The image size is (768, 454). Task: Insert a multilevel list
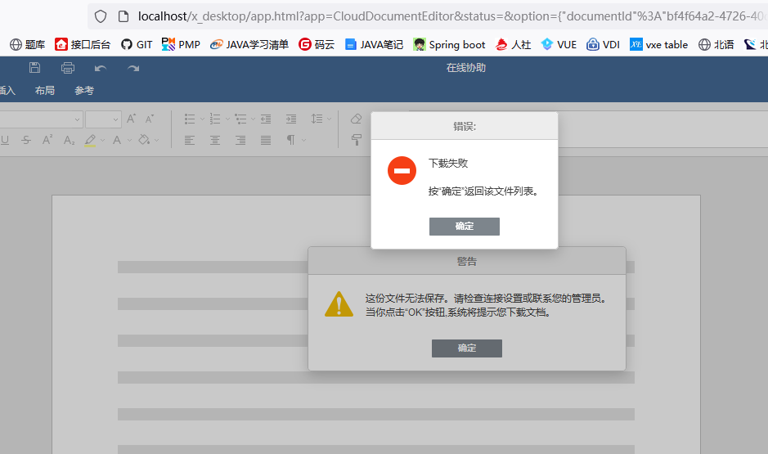[240, 119]
